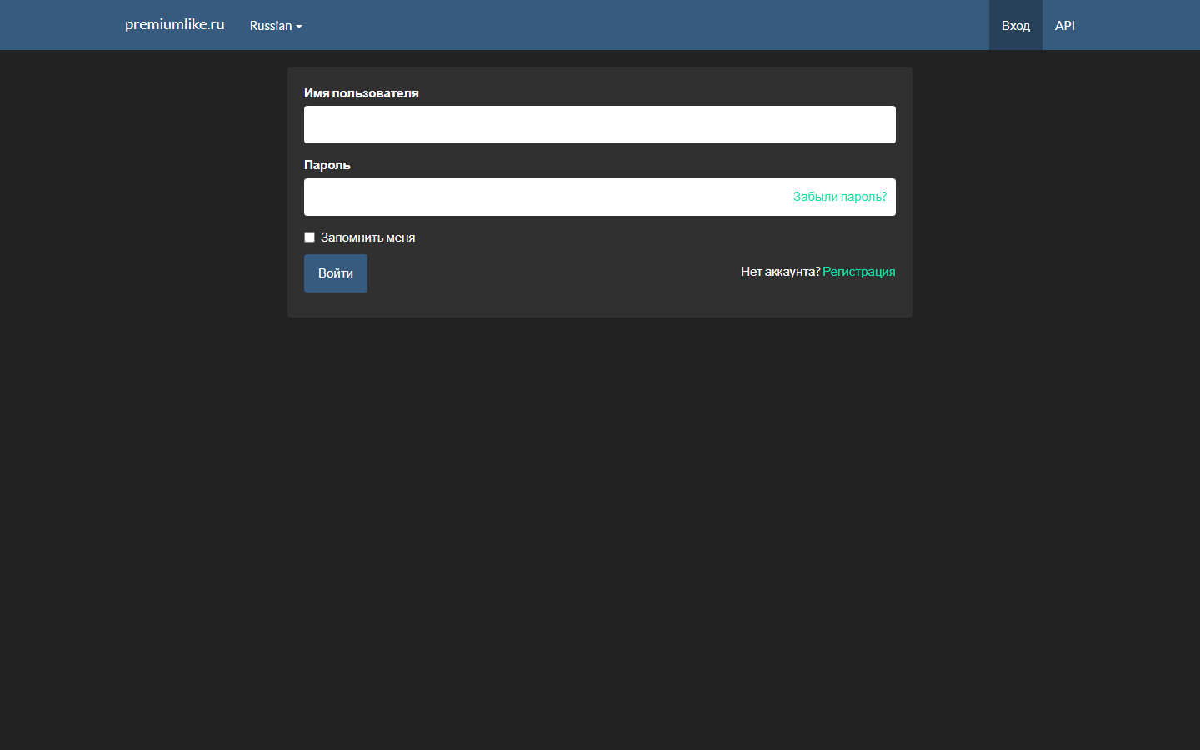Focus the Пароль input field
This screenshot has height=750, width=1200.
542,197
